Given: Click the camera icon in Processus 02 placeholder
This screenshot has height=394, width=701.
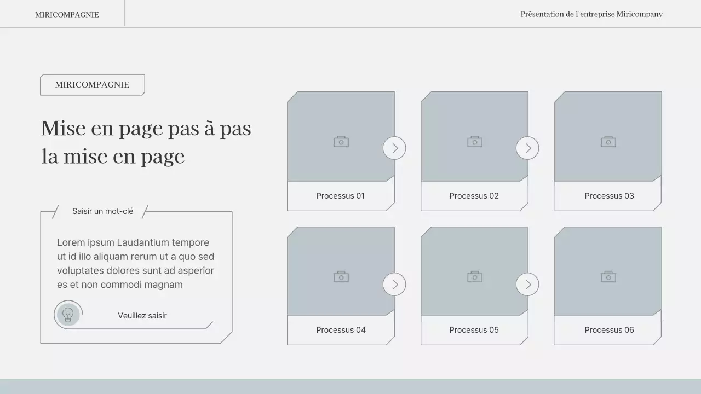Looking at the screenshot, I should (474, 141).
